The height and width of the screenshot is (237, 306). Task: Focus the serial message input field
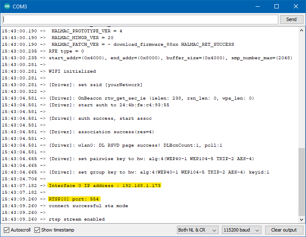(140, 19)
